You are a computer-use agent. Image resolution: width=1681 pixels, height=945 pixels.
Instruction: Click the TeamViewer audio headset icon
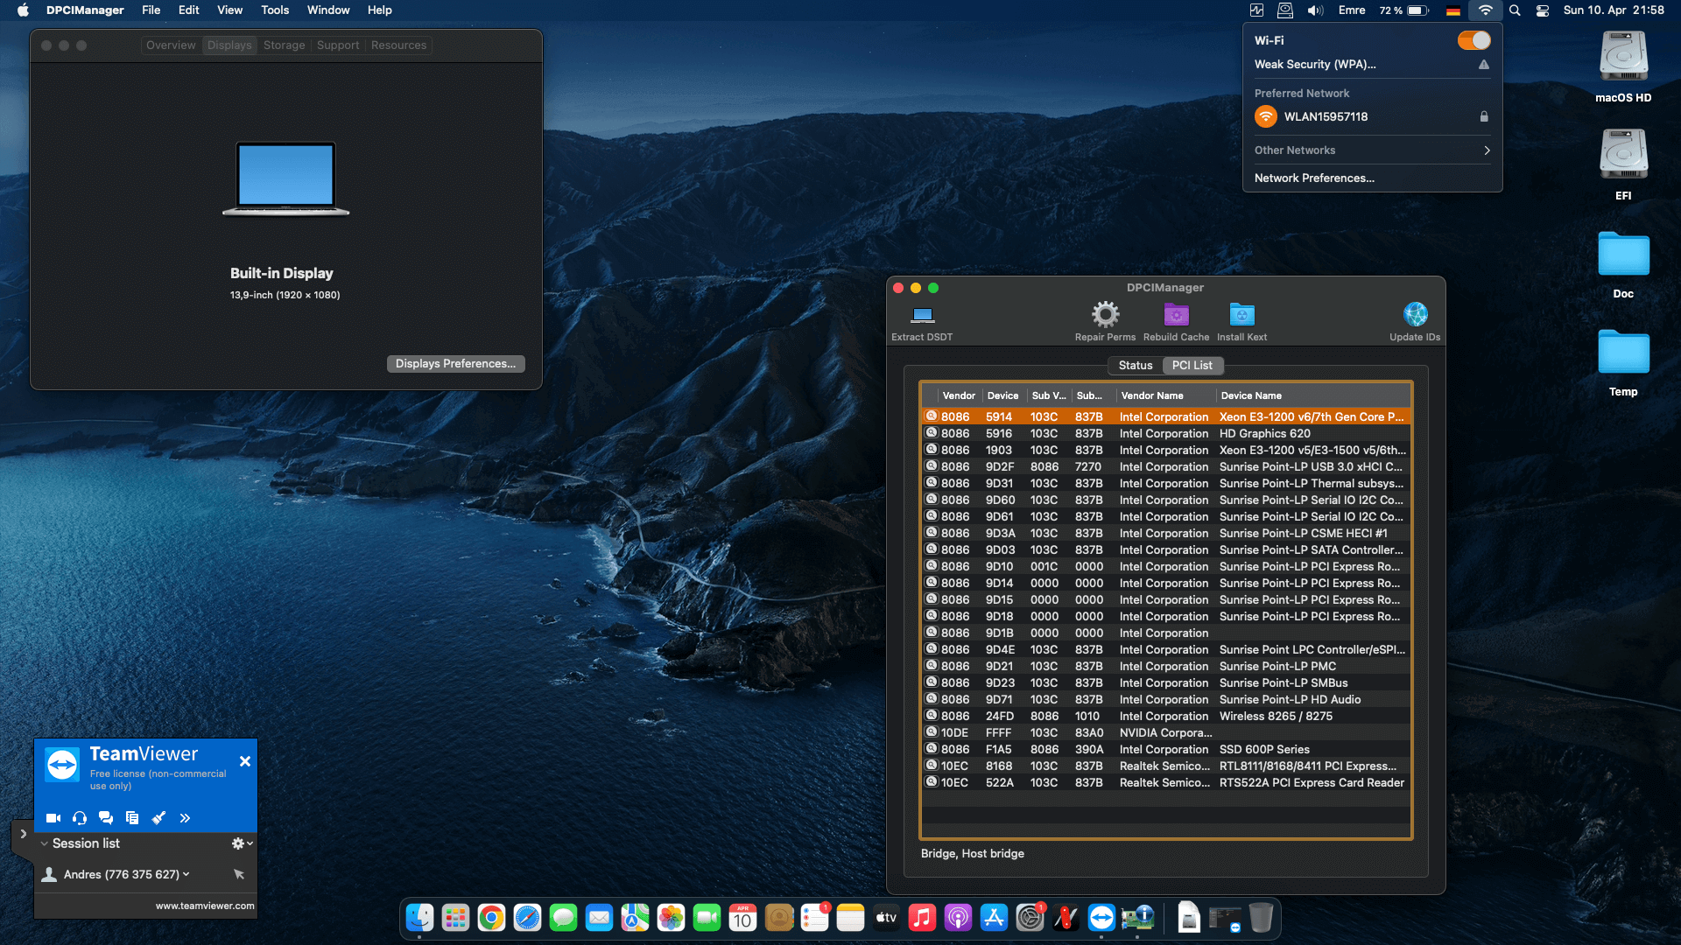tap(80, 817)
